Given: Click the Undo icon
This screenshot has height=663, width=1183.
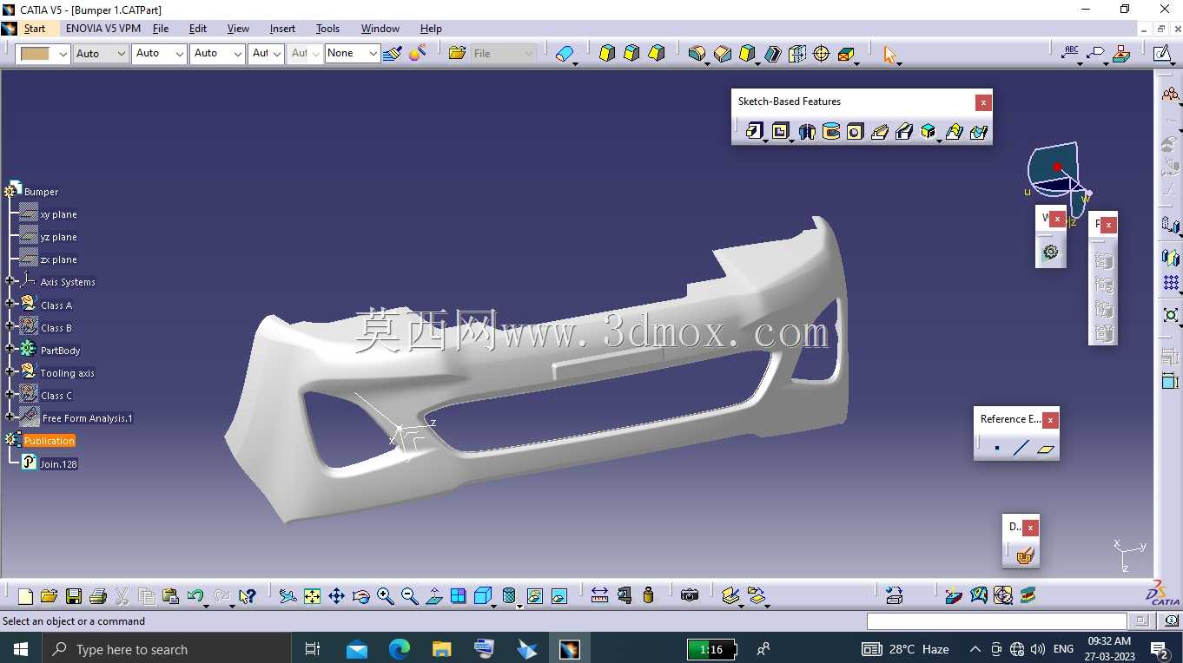Looking at the screenshot, I should [195, 596].
